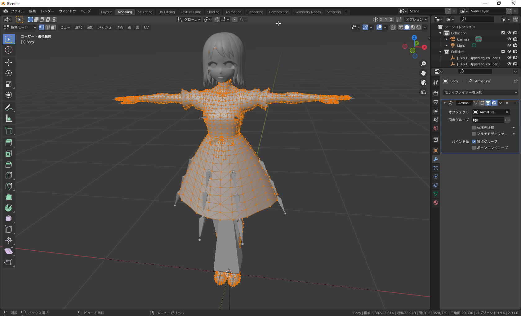The width and height of the screenshot is (521, 316).
Task: Select the Measure tool in the toolbar
Action: tap(9, 118)
